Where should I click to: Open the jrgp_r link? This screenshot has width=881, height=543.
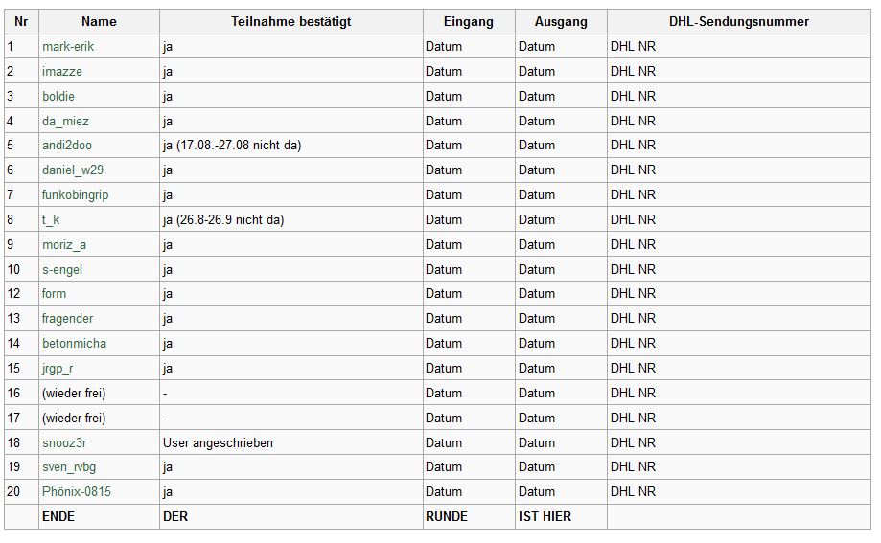click(58, 369)
